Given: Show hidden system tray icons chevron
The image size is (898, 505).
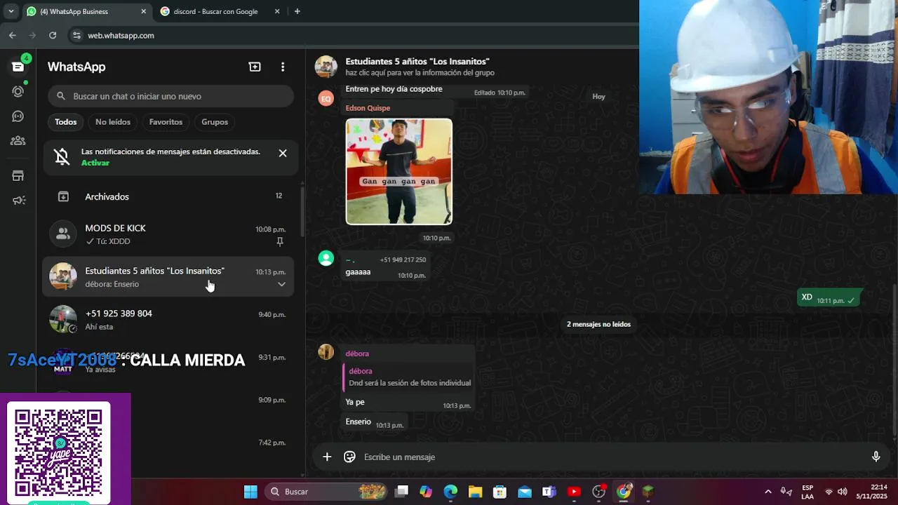Looking at the screenshot, I should pyautogui.click(x=768, y=492).
